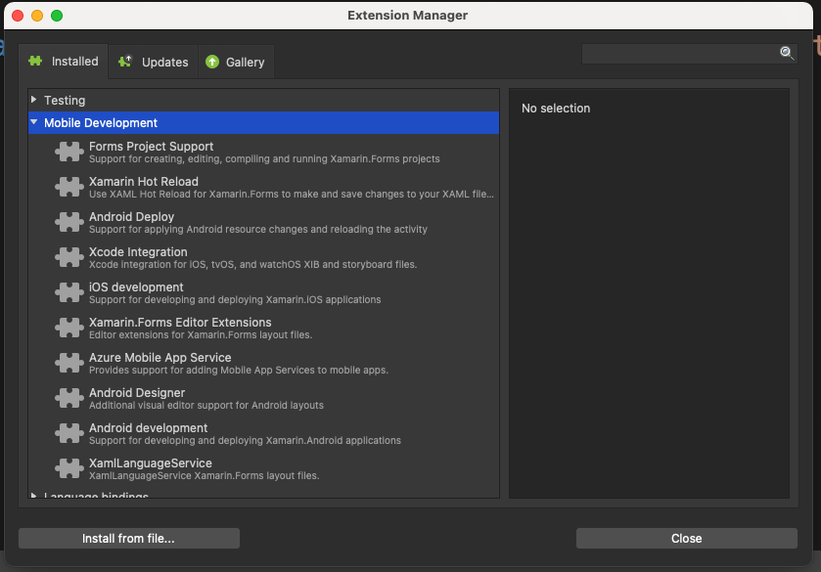
Task: Collapse the Mobile Development category
Action: [34, 122]
